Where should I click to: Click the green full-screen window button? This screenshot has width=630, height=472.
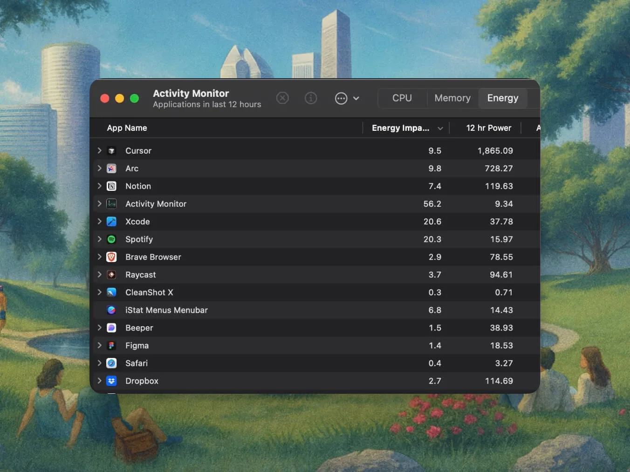click(134, 98)
